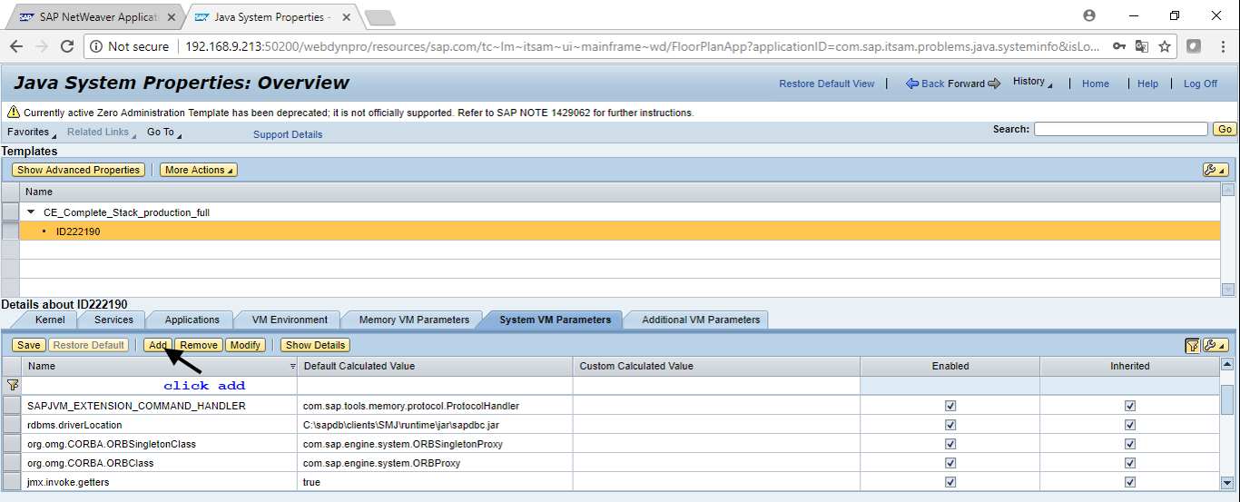Switch to the Applications tab
Viewport: 1240px width, 502px height.
tap(192, 320)
